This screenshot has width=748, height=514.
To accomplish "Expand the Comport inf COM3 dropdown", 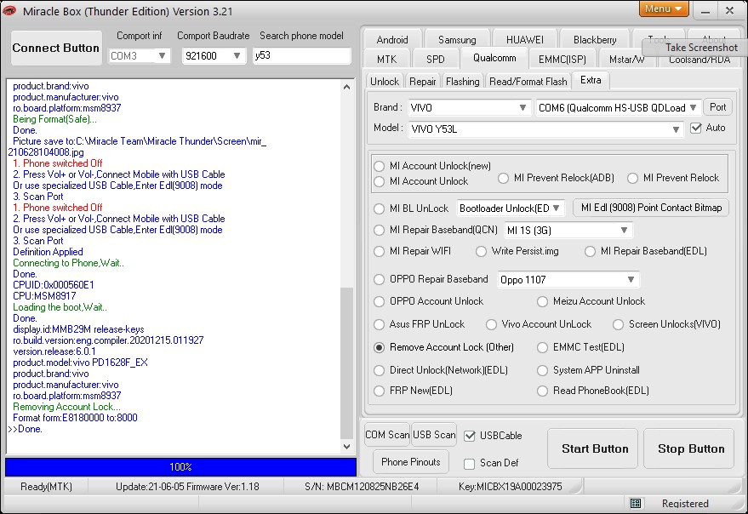I will (x=162, y=56).
